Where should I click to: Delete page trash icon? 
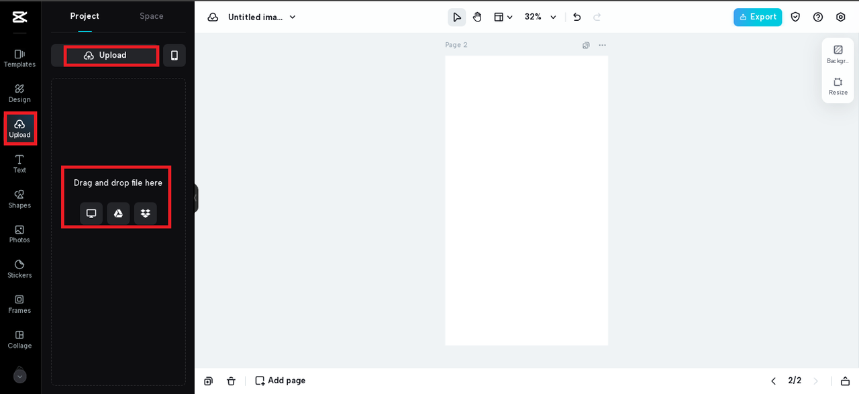231,381
